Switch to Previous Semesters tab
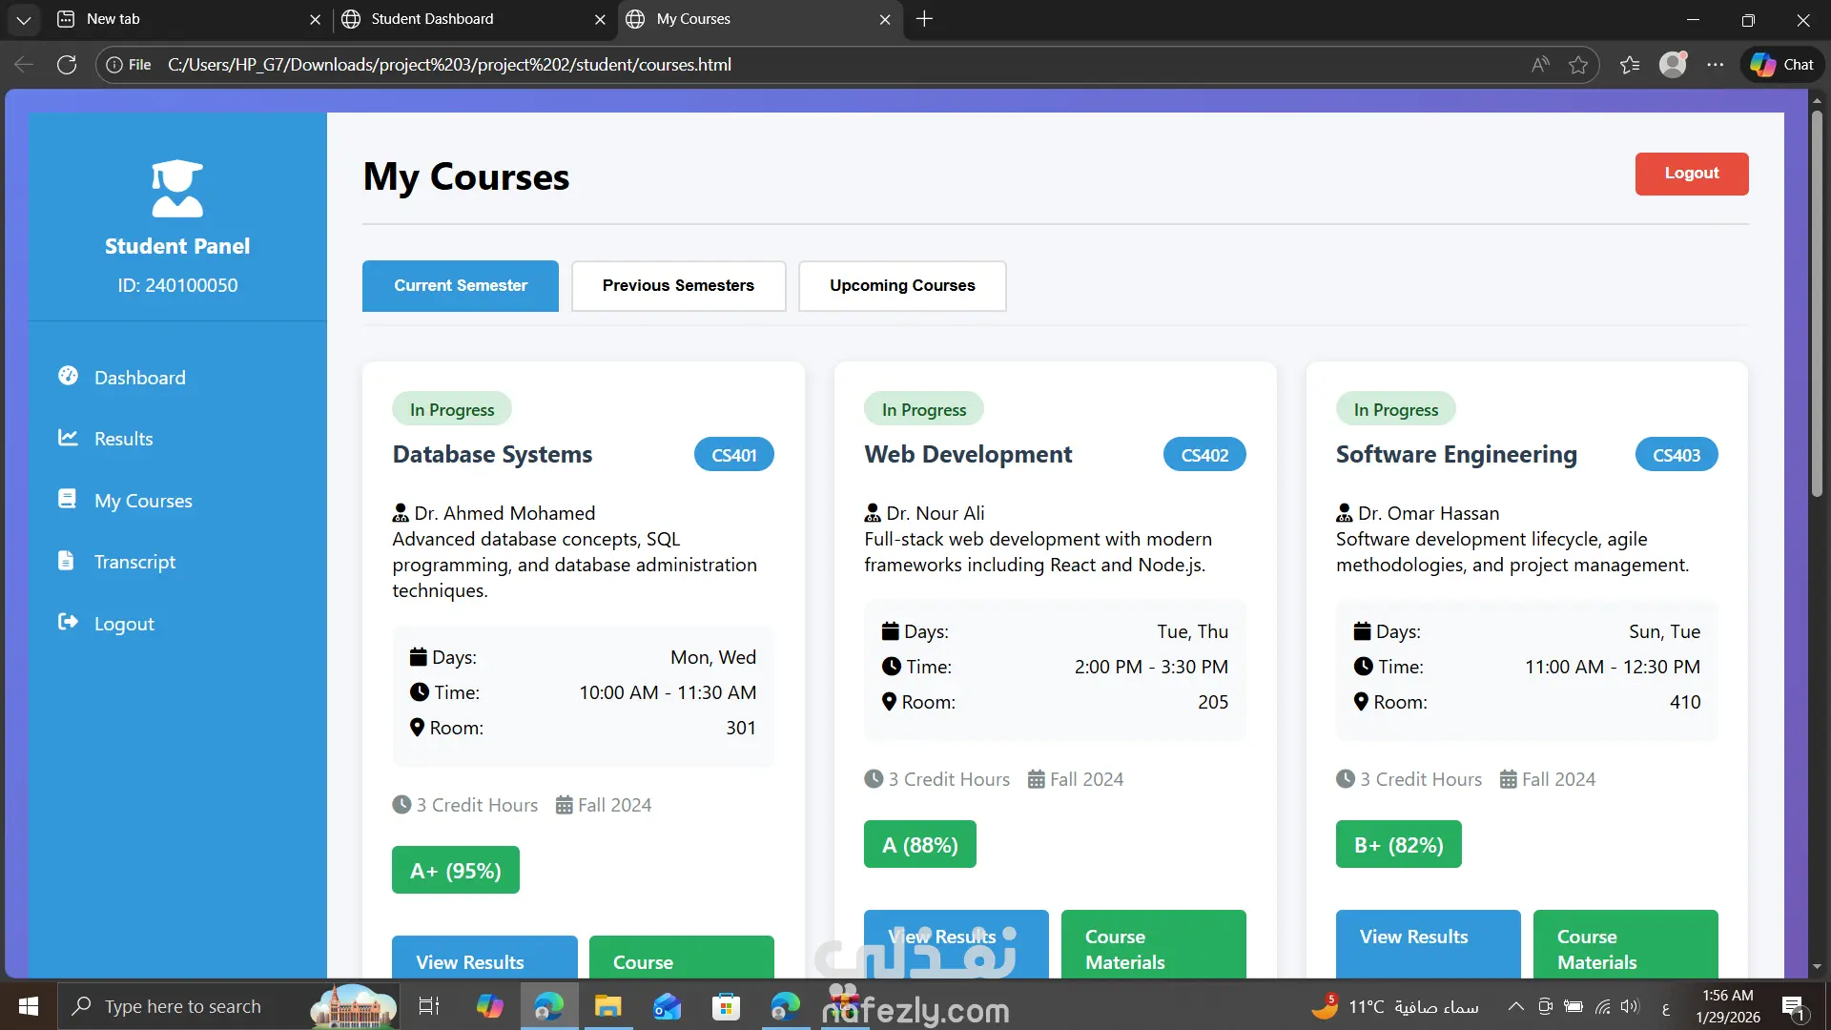The height and width of the screenshot is (1030, 1831). [678, 285]
